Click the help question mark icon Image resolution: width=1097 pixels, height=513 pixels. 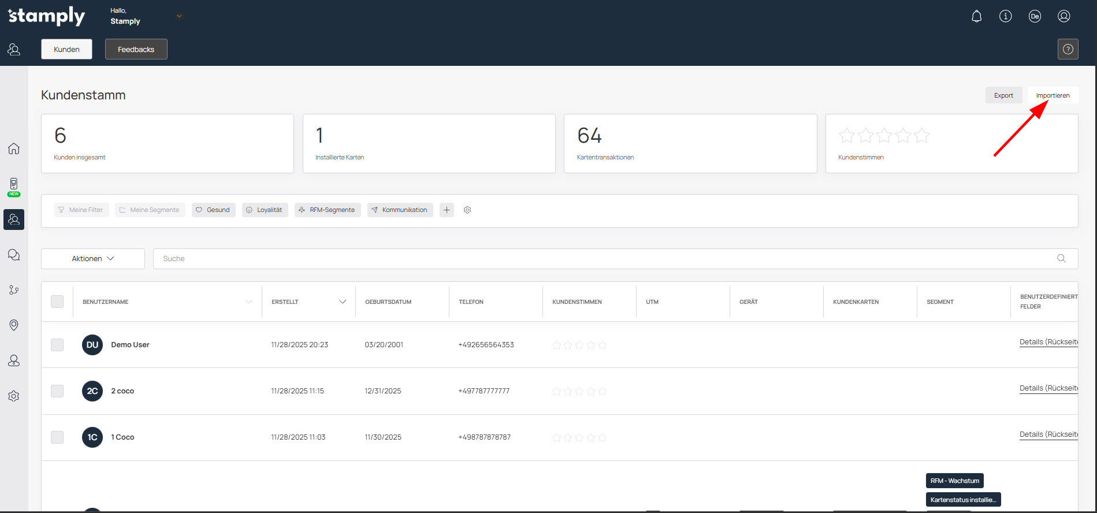point(1068,49)
